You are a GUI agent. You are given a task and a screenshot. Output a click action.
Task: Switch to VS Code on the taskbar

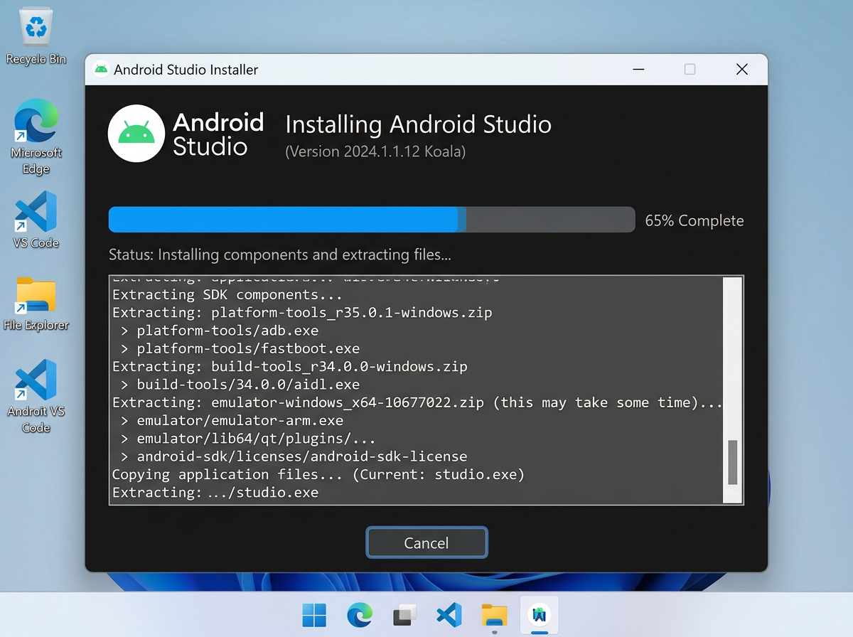tap(449, 615)
